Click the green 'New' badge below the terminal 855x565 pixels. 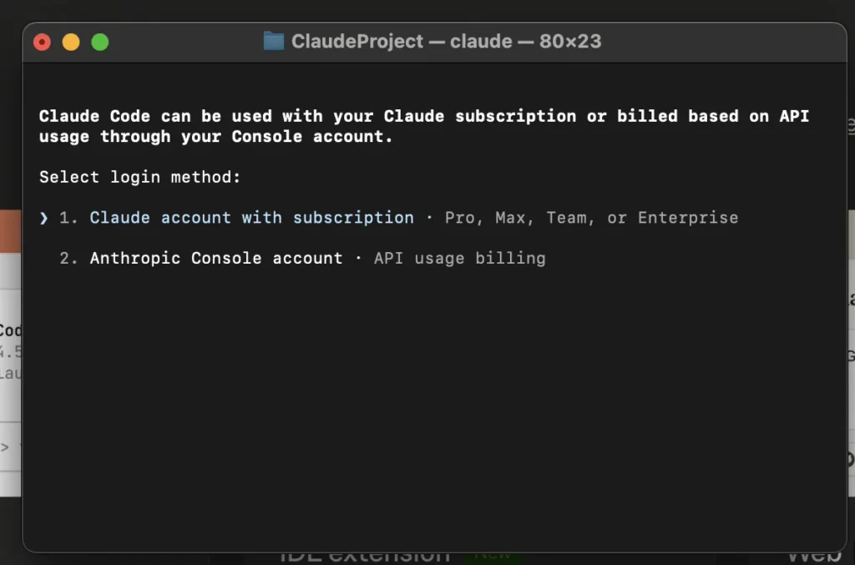498,556
